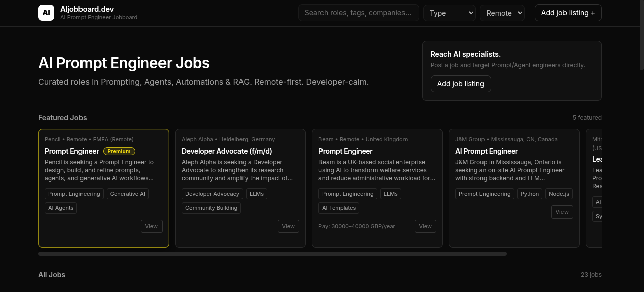This screenshot has height=292, width=644.
Task: Click the search roles input field
Action: pyautogui.click(x=358, y=13)
